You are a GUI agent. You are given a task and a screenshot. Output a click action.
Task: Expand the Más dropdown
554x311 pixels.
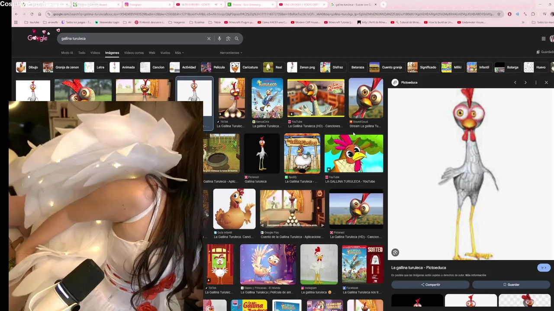(179, 53)
